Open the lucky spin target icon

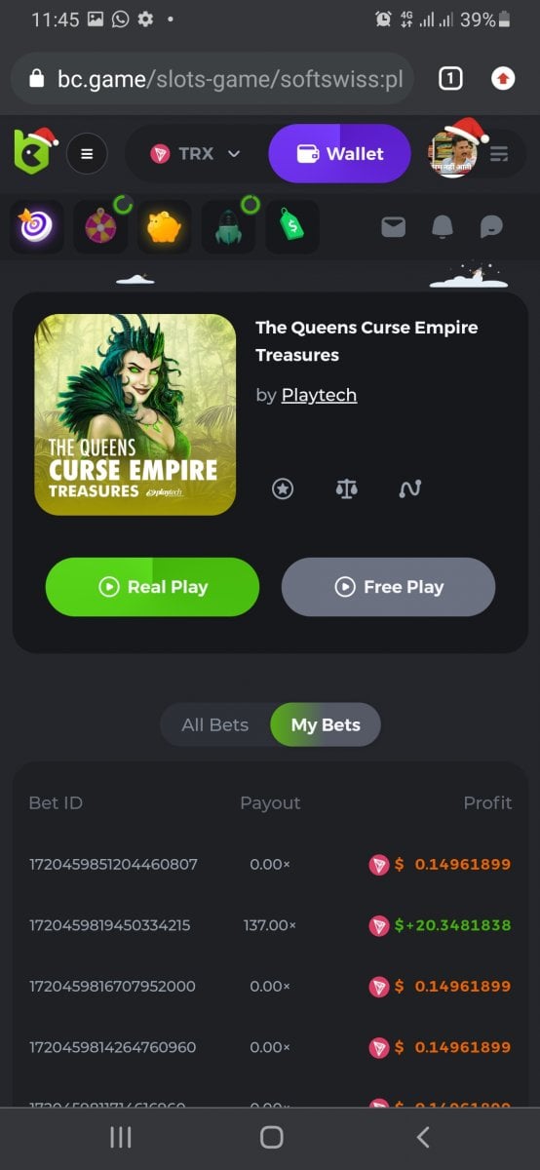point(37,226)
